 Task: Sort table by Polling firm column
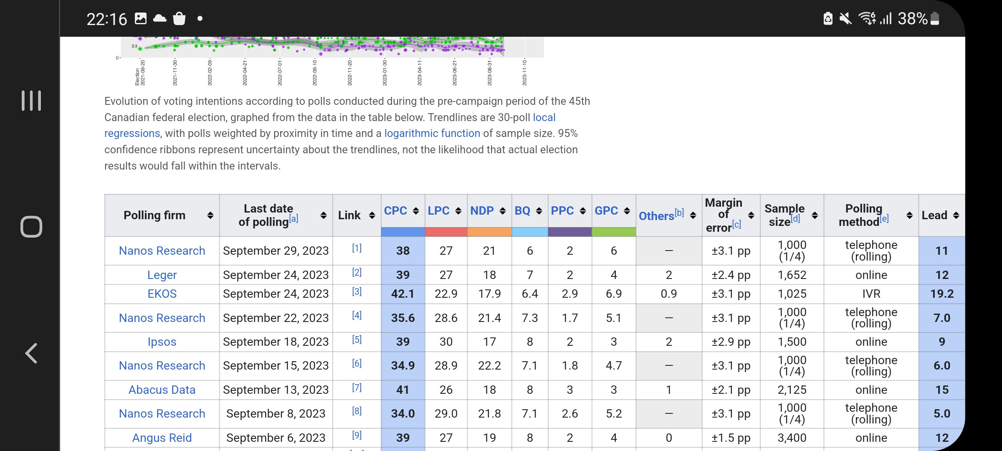click(210, 215)
